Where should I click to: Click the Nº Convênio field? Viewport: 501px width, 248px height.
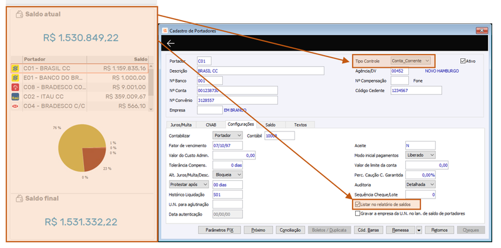[x=237, y=100]
